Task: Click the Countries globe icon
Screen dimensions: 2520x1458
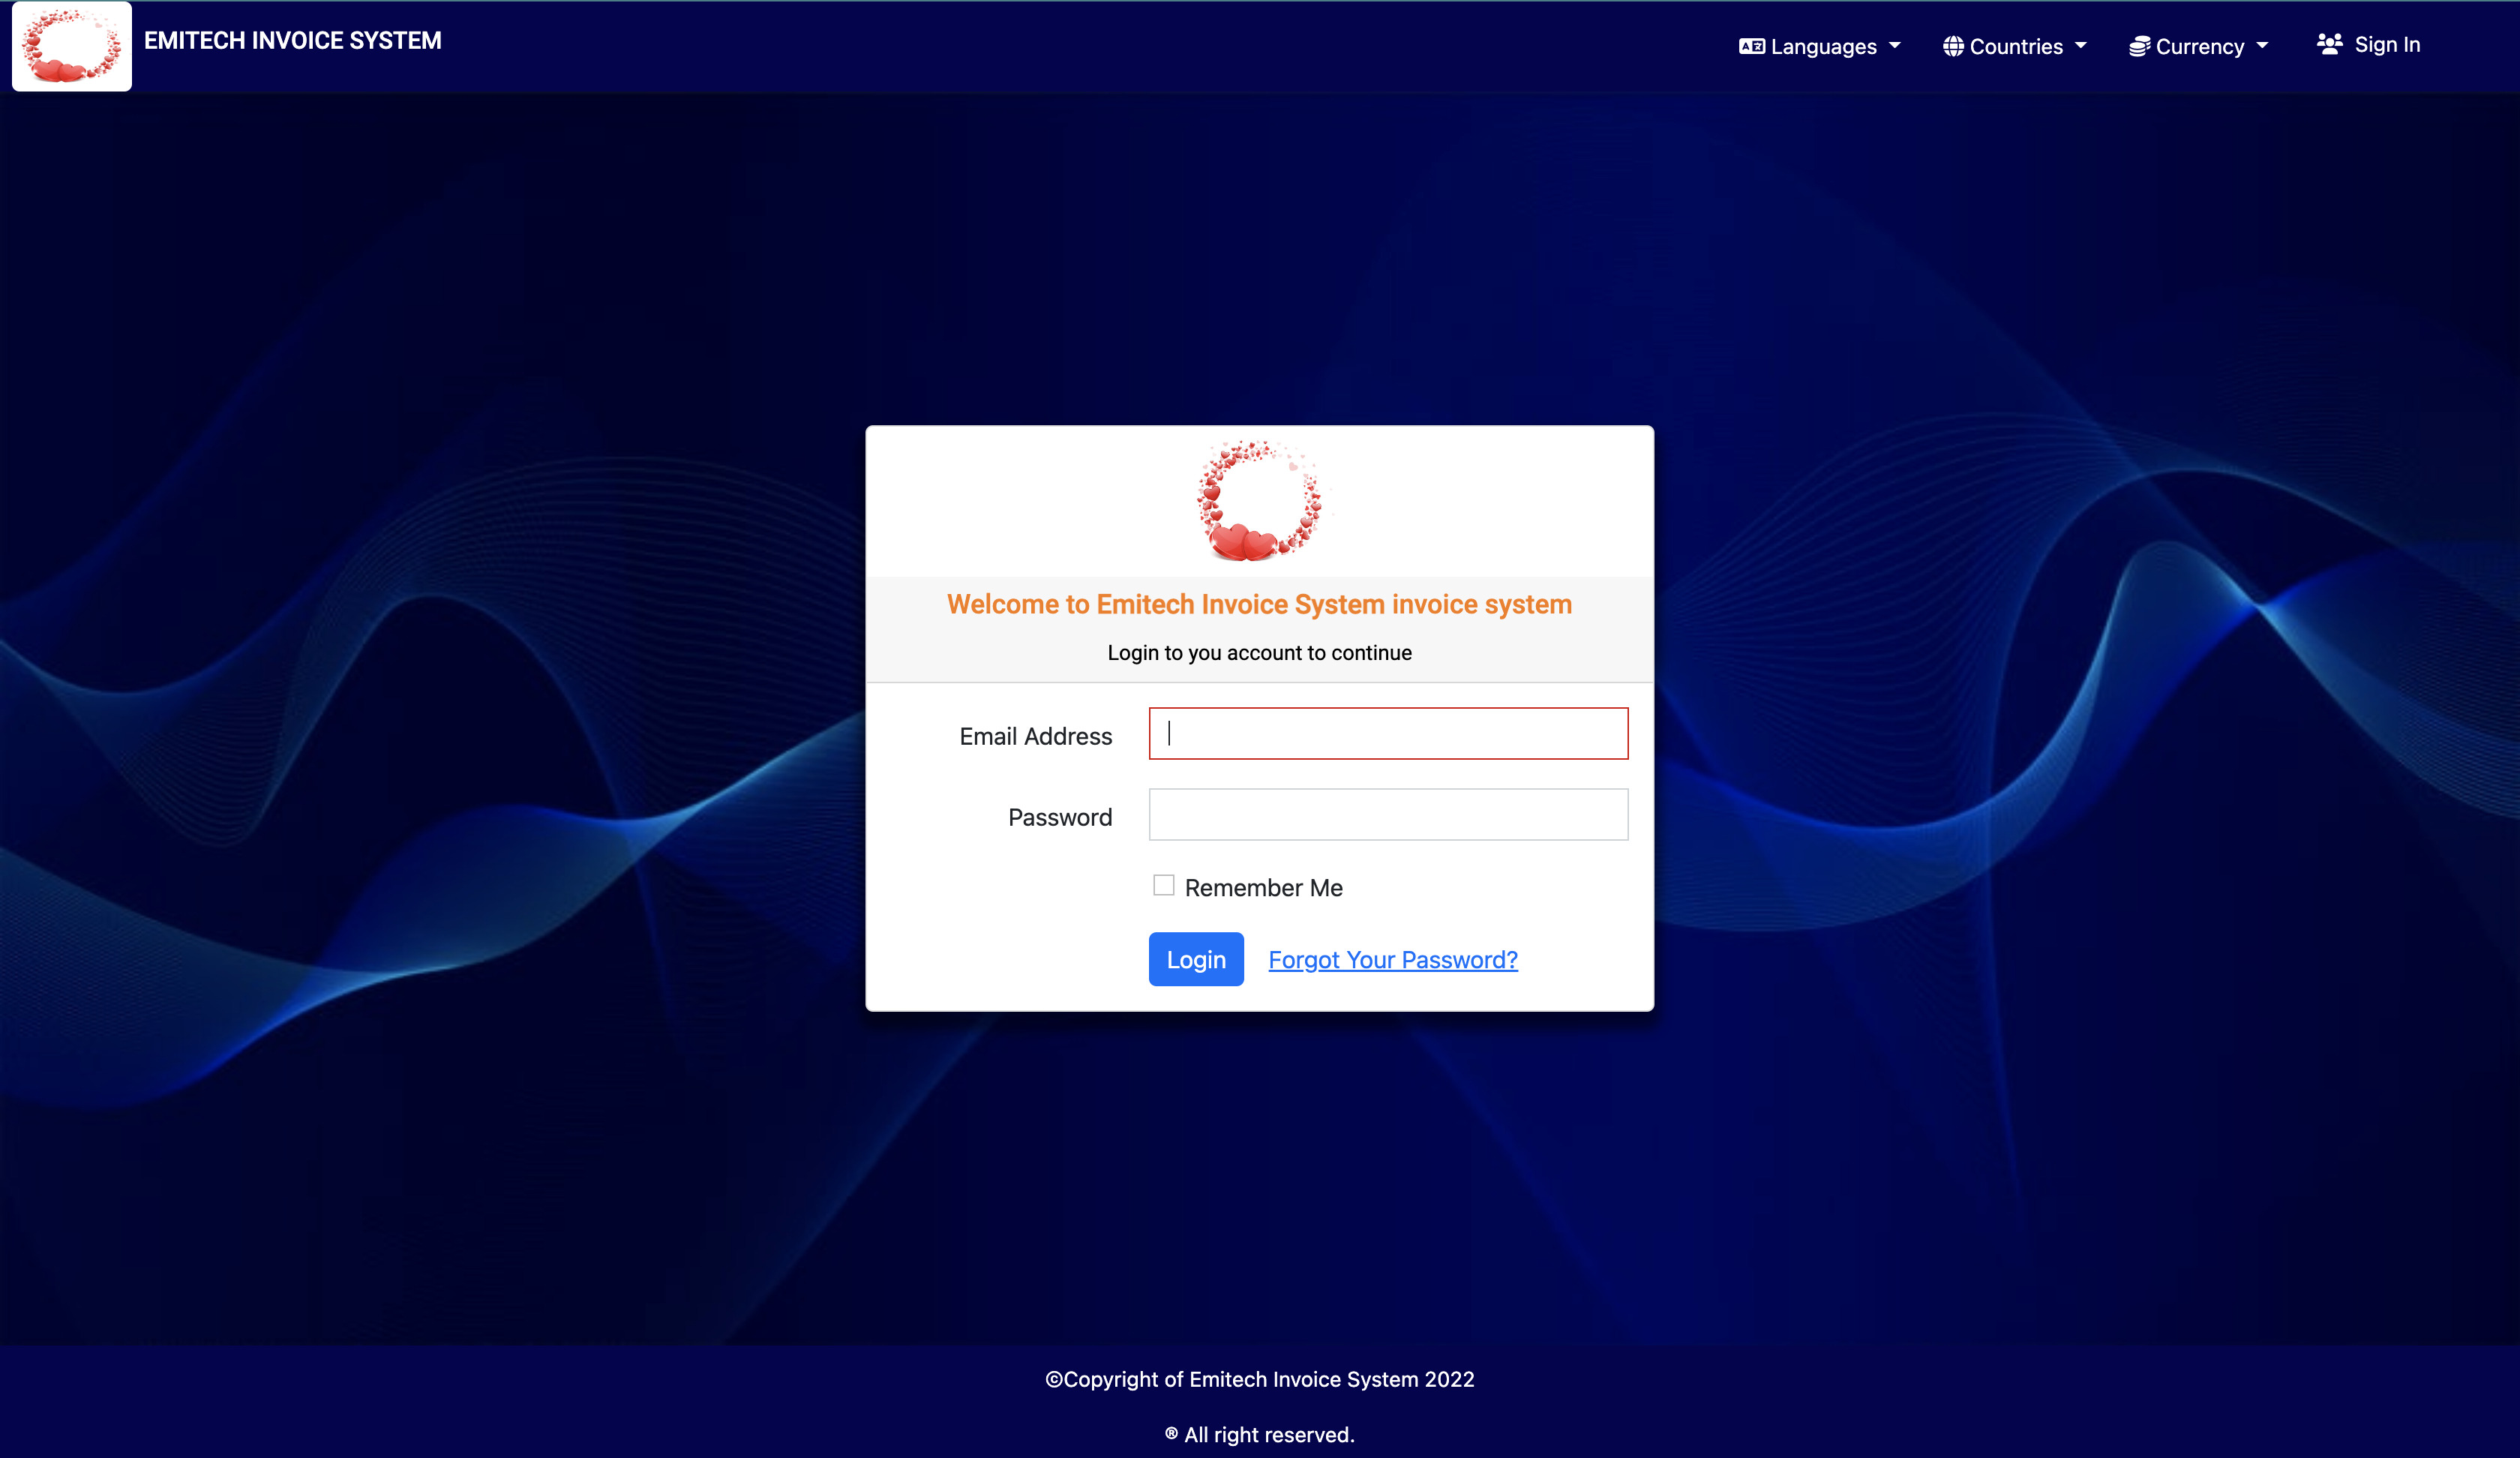Action: coord(1953,46)
